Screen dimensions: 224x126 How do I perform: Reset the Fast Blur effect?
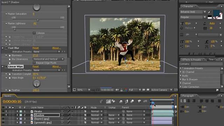36,48
